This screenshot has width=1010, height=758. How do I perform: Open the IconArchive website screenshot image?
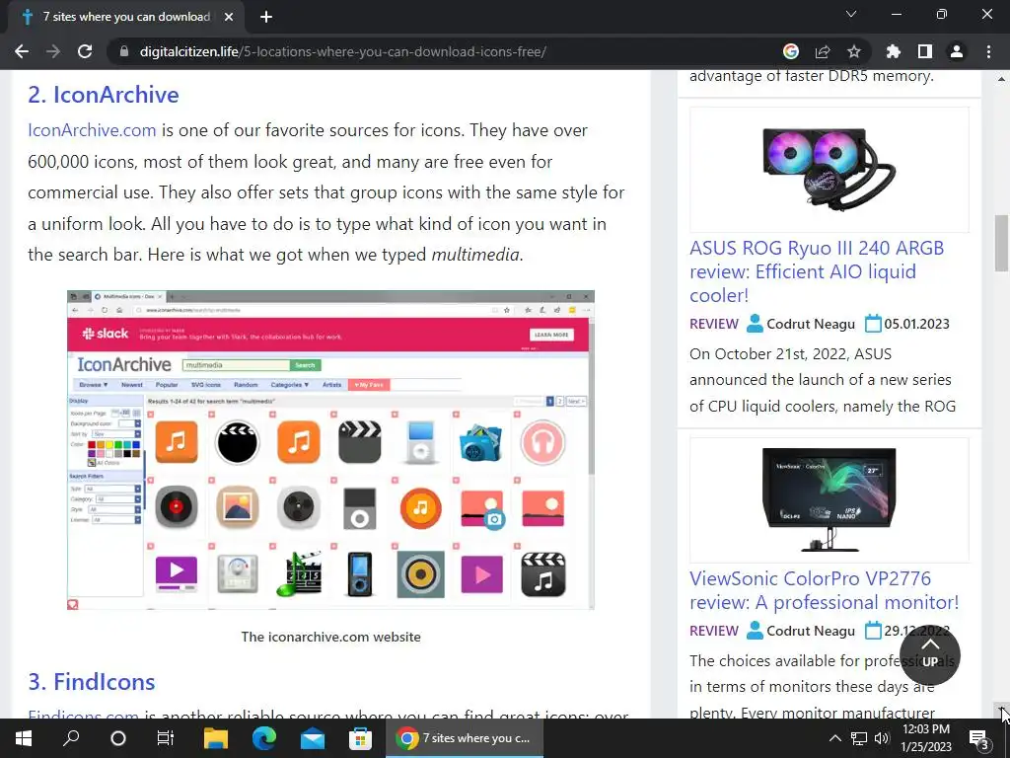click(330, 450)
